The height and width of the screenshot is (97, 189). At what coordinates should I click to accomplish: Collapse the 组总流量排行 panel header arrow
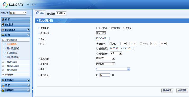point(38,21)
